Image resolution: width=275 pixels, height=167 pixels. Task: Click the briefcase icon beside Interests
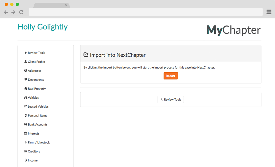pos(26,133)
